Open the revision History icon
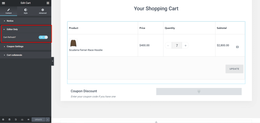Viewport: 260px width, 123px height. [16, 119]
